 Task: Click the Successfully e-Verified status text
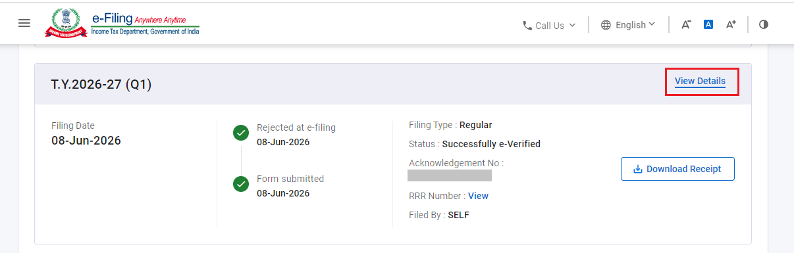tap(491, 144)
